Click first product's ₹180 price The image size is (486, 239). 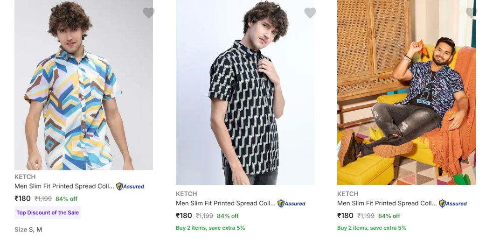[22, 198]
